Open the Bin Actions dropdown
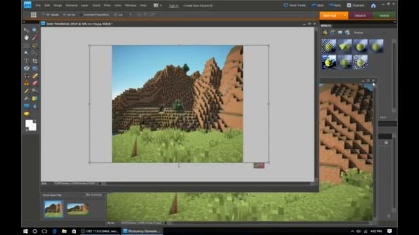419x235 pixels. click(x=94, y=195)
